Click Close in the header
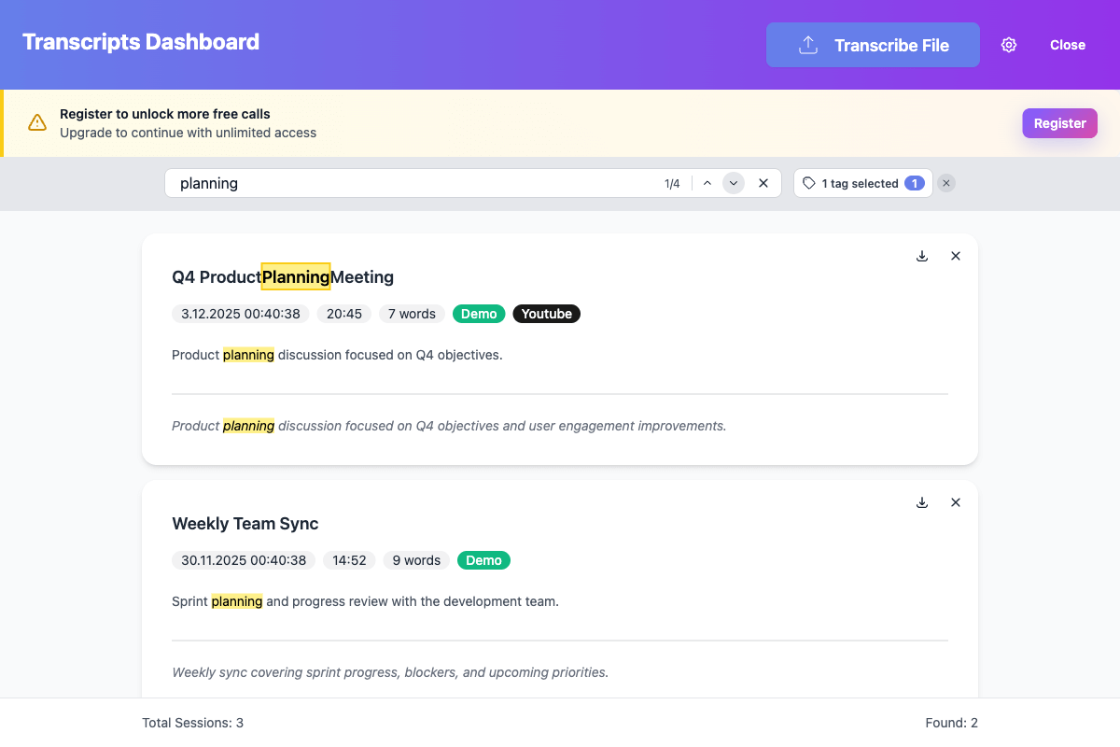This screenshot has height=747, width=1120. coord(1067,44)
